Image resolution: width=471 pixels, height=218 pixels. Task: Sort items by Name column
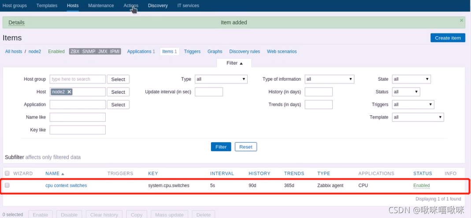pos(55,173)
